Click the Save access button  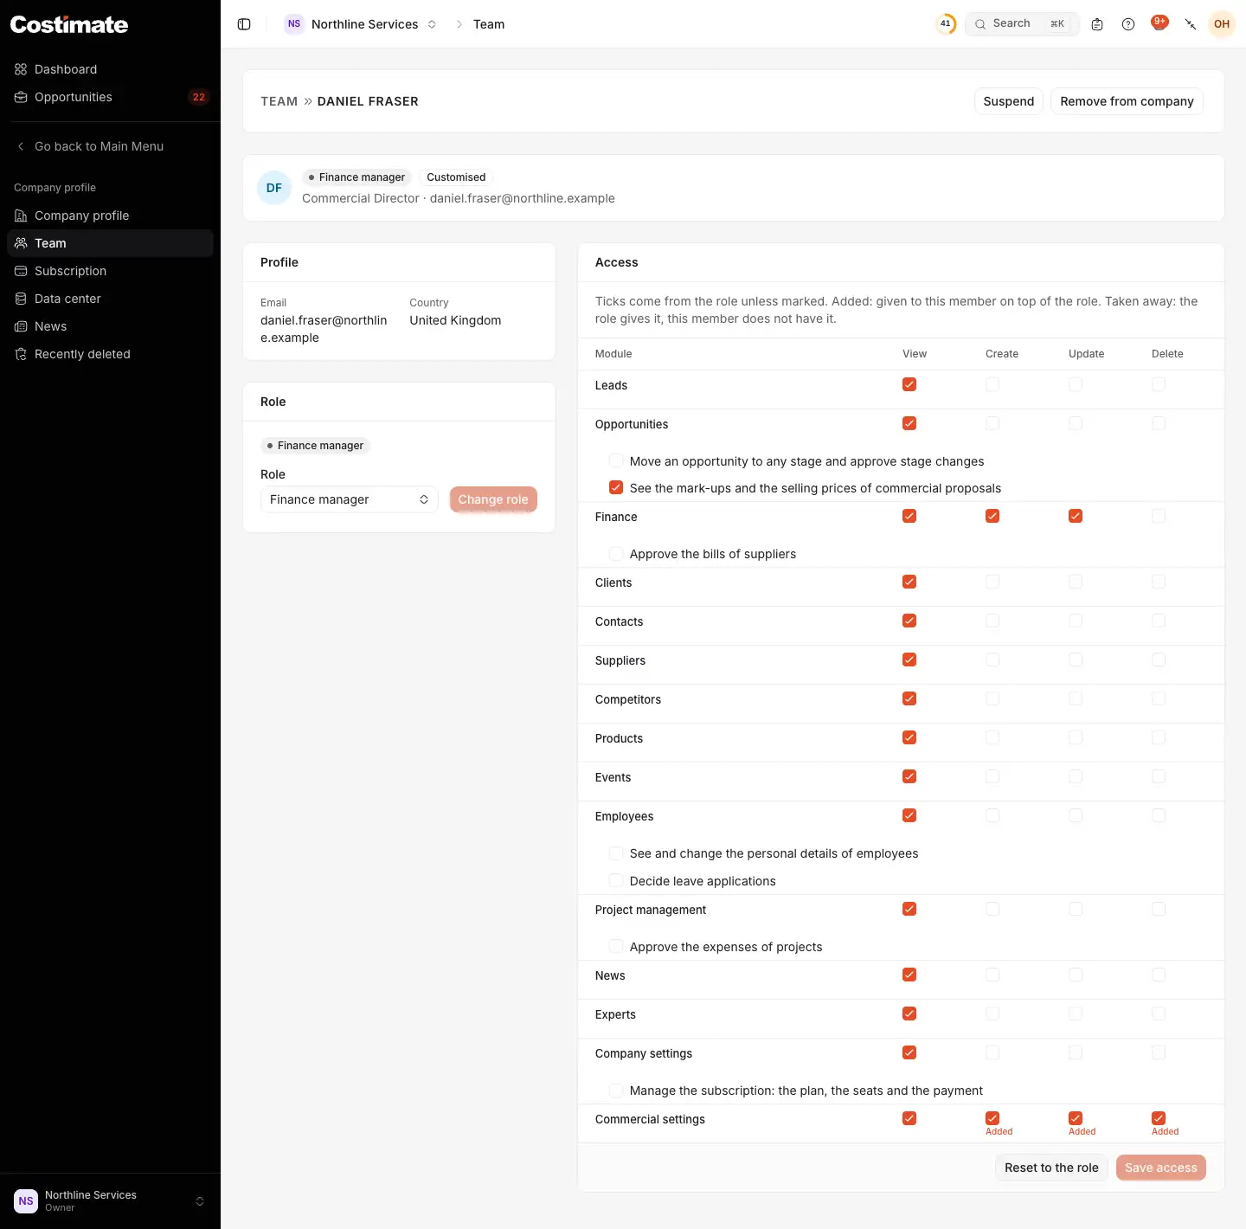tap(1161, 1168)
